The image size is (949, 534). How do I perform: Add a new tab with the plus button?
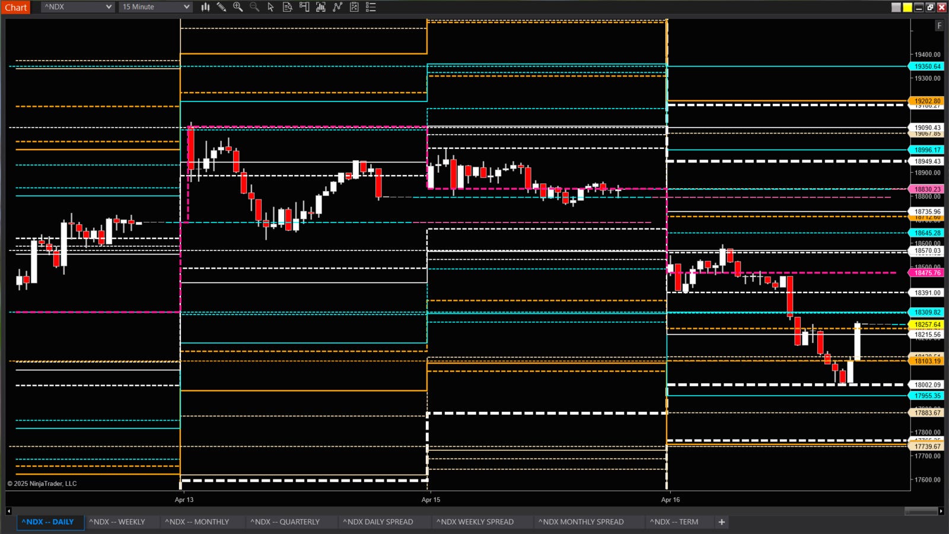[x=722, y=522]
